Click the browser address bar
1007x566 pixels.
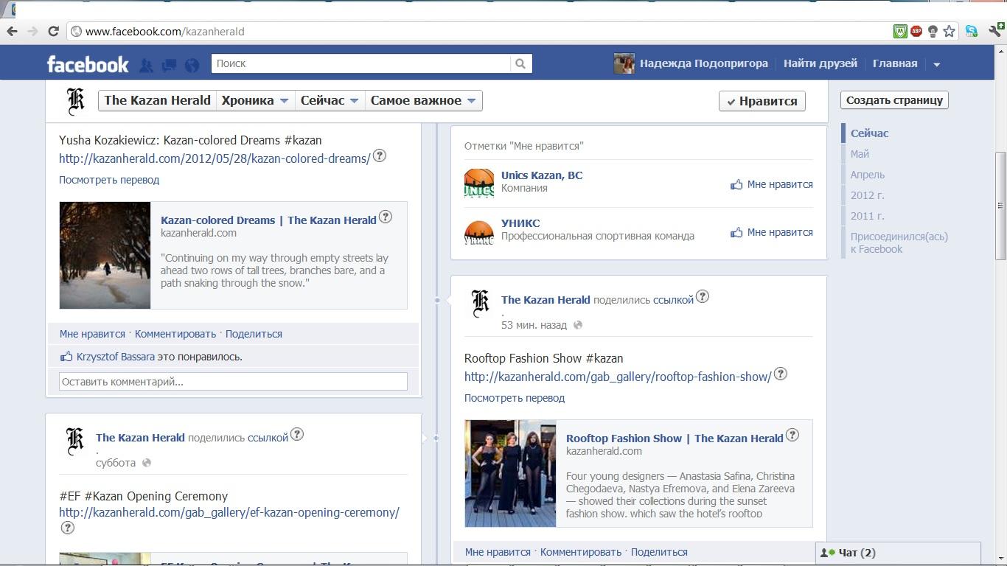479,31
